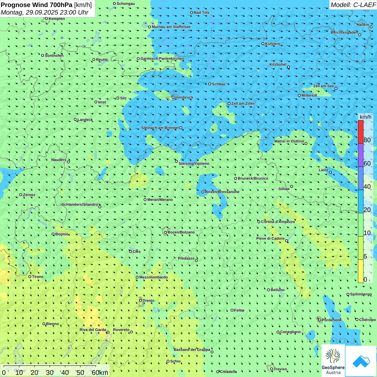Click the Sterzing/Vipiteno location dot
Screen dimensions: 377x377
177,161
